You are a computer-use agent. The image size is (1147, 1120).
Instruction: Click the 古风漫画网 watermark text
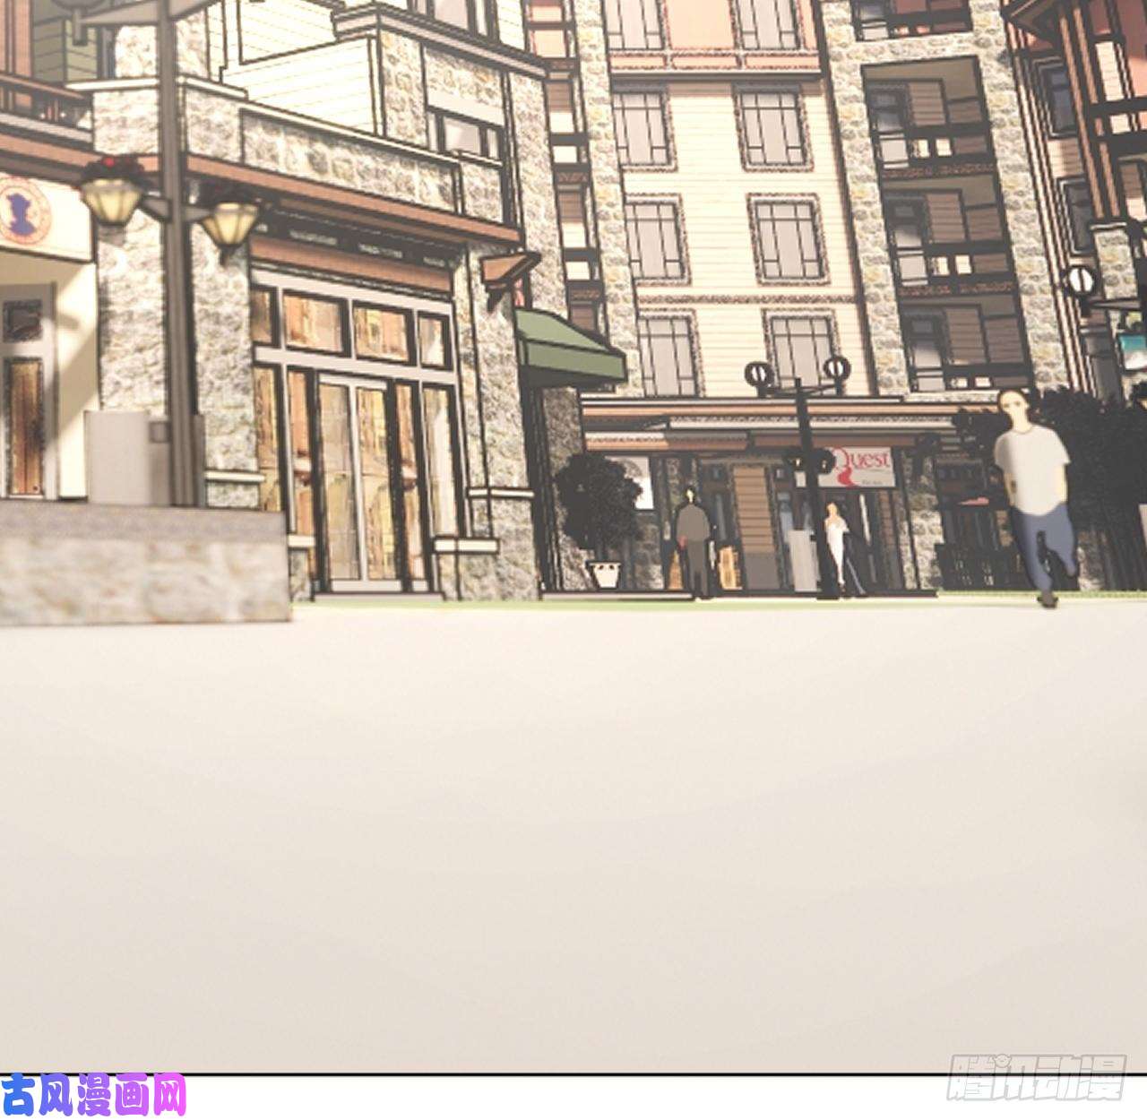pos(93,1095)
